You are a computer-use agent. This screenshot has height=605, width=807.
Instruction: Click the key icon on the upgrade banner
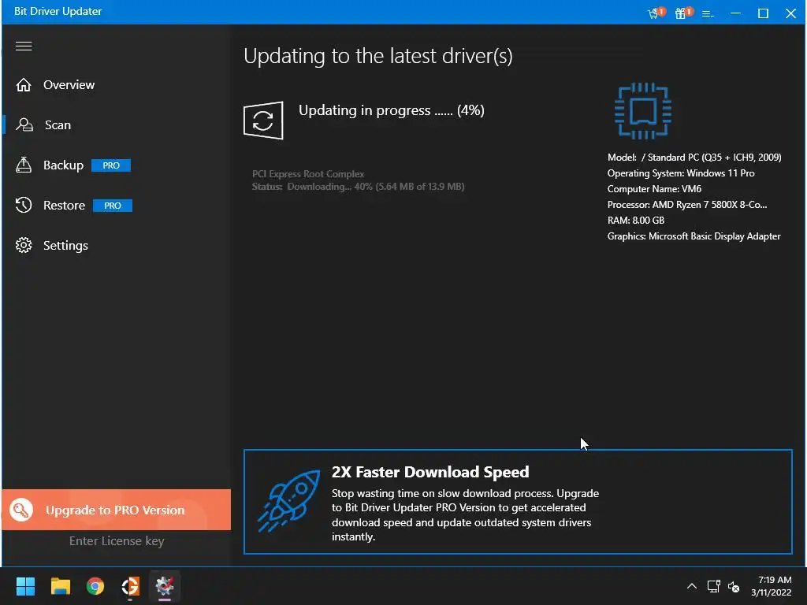tap(21, 510)
